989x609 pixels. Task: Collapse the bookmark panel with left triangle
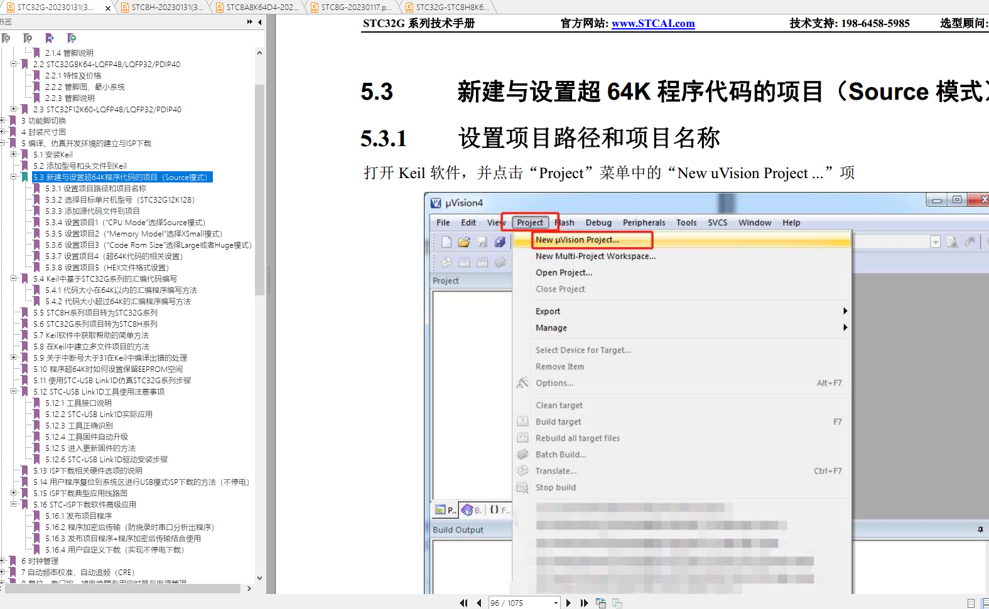(260, 22)
